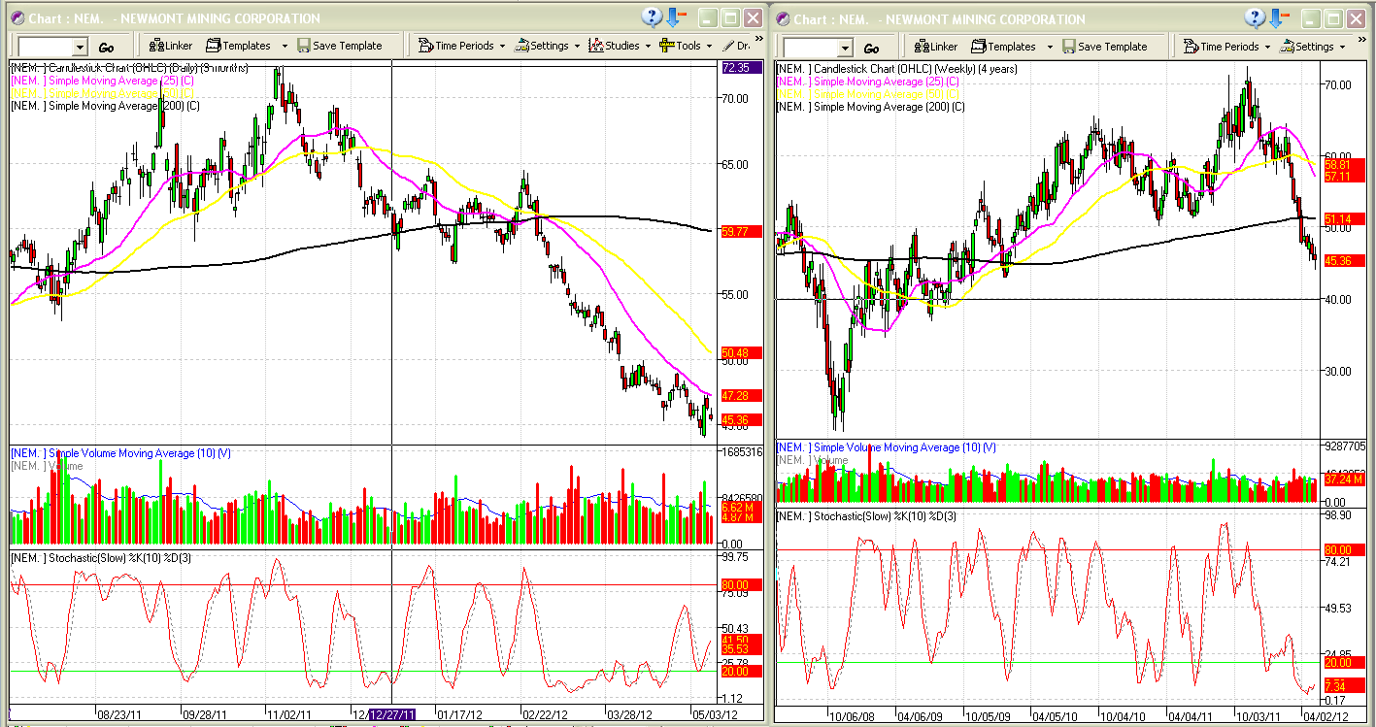Open help from the daily chart window title bar
Screen dimensions: 1376x727
point(652,18)
